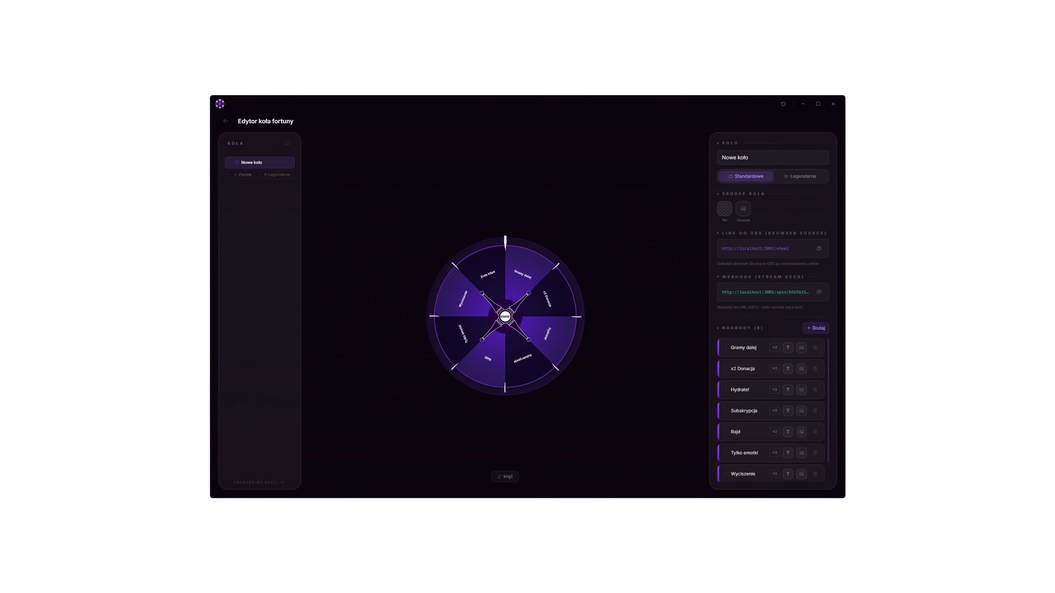Toggle x2 multiplier on Subskrypcja
Image resolution: width=1055 pixels, height=593 pixels.
(x=774, y=411)
